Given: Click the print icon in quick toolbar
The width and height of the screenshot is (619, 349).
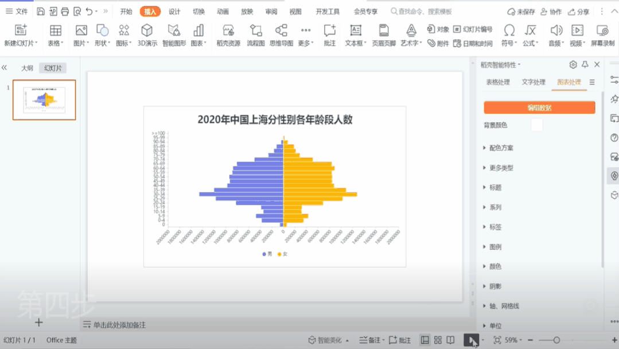Looking at the screenshot, I should click(x=65, y=11).
